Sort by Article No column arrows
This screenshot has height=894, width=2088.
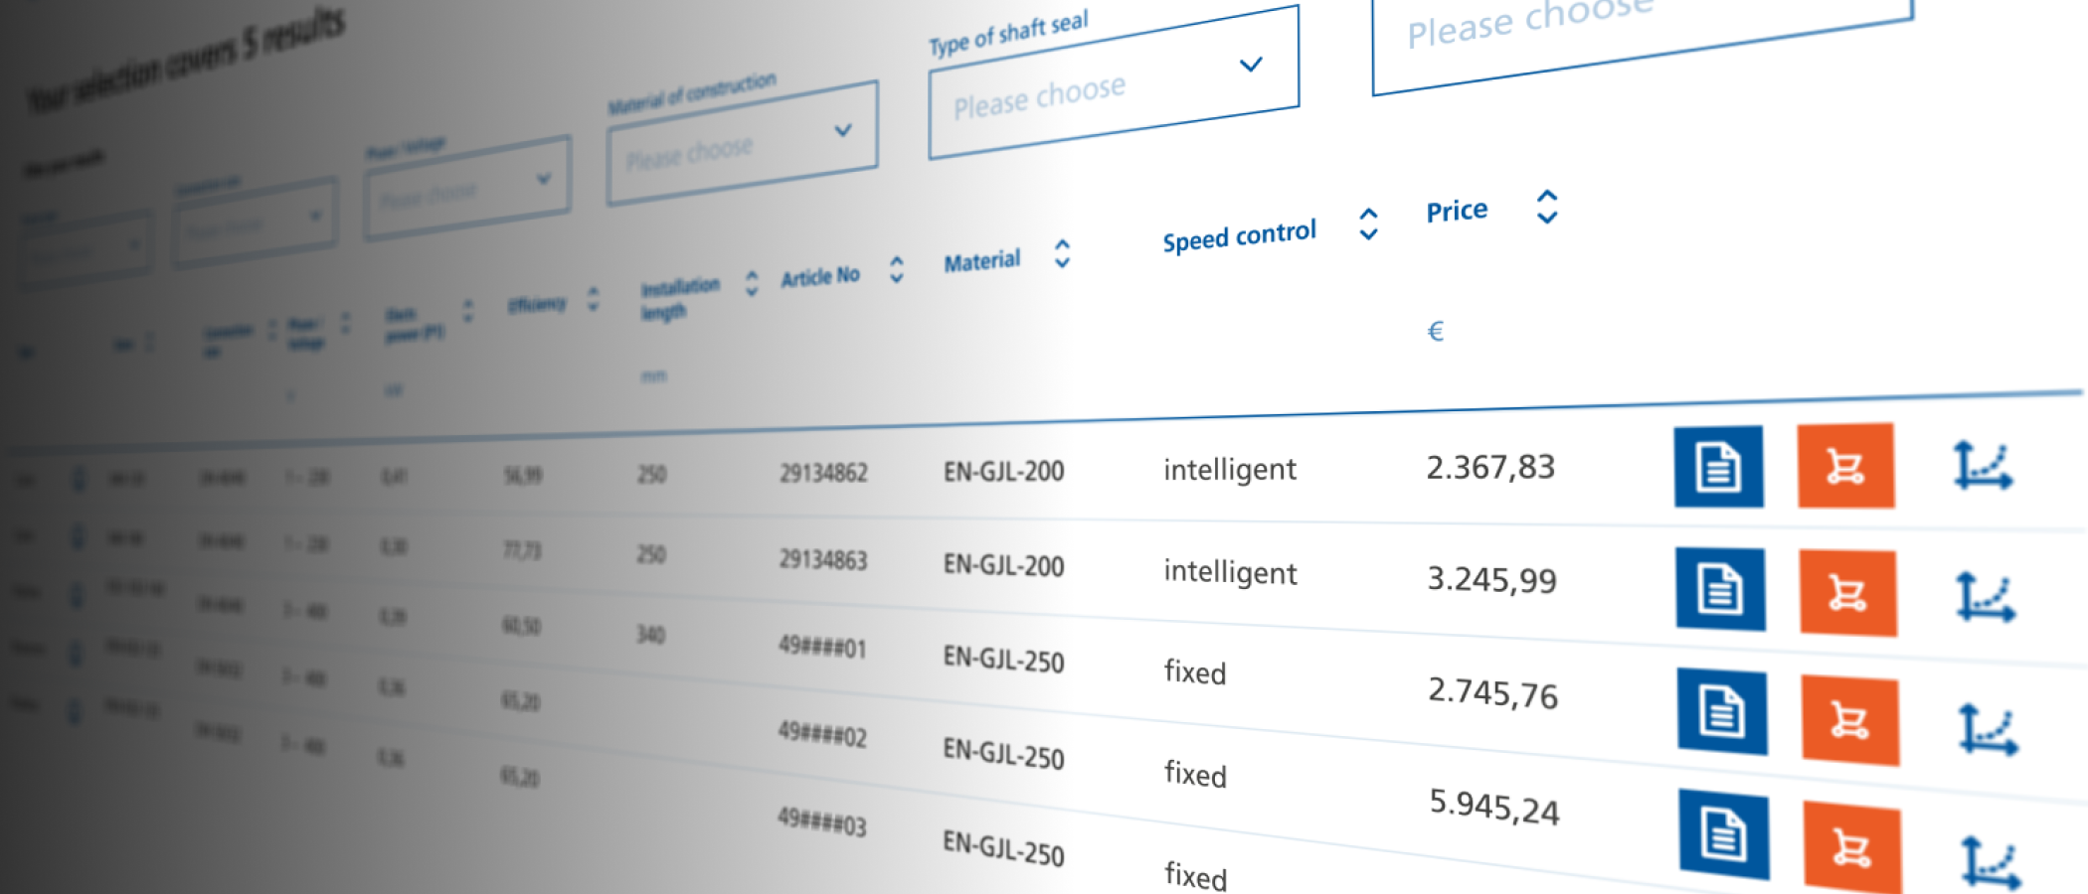(896, 269)
